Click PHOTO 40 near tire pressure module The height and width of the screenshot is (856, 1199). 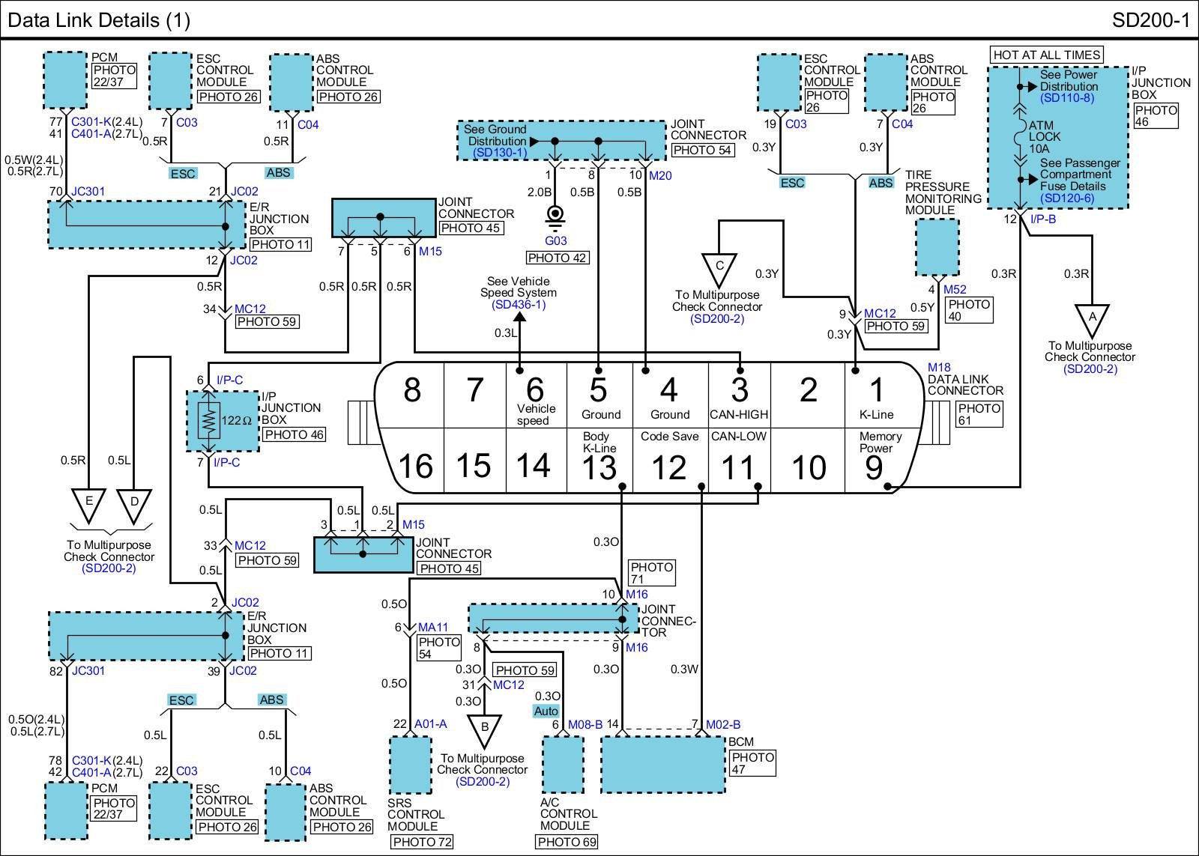click(969, 310)
